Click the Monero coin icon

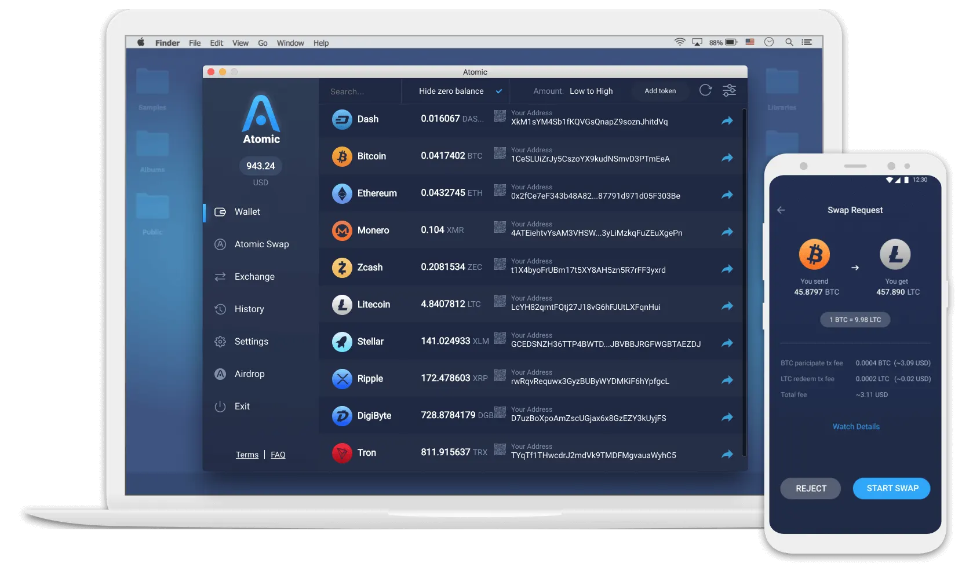point(342,230)
